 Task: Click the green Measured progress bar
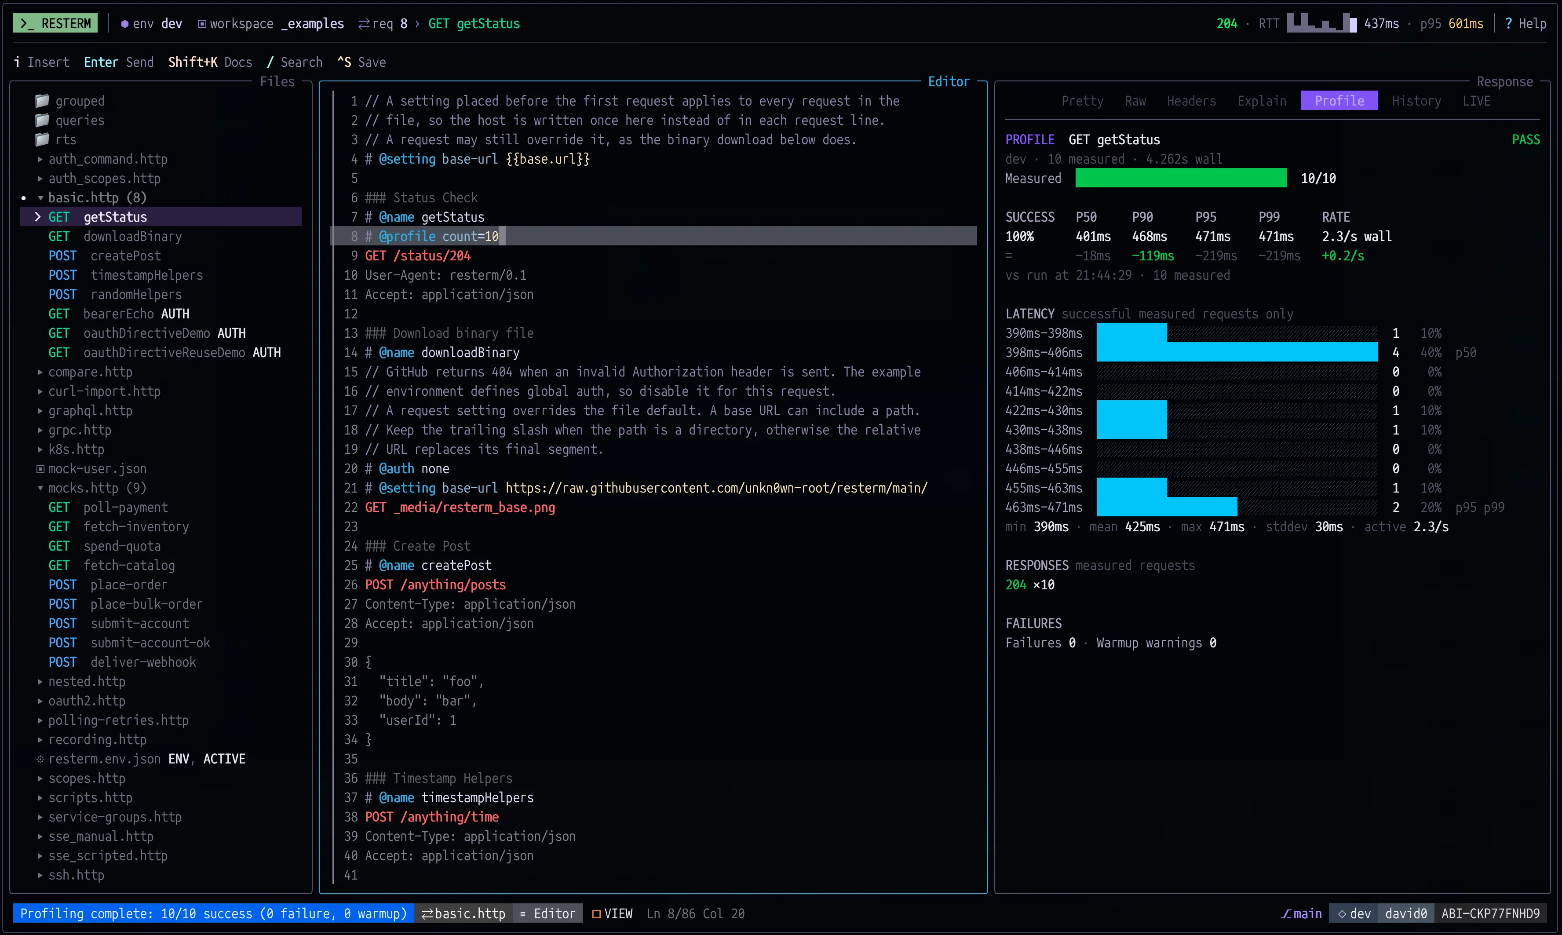point(1181,178)
